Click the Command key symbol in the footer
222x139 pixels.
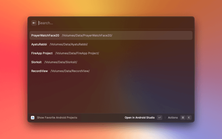click(183, 117)
